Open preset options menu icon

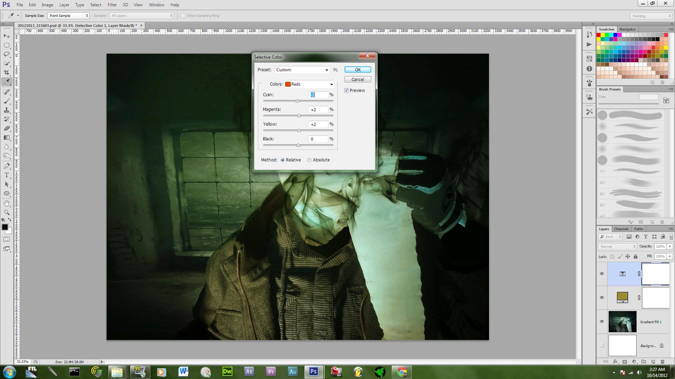335,70
